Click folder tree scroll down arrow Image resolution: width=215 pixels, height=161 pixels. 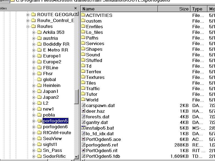(76, 157)
